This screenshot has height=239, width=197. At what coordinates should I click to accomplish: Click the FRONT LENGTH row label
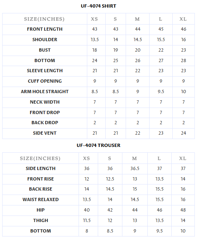(45, 29)
